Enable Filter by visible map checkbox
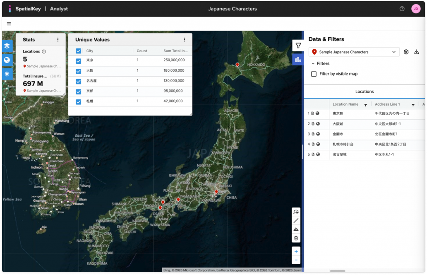This screenshot has height=275, width=427. tap(314, 74)
